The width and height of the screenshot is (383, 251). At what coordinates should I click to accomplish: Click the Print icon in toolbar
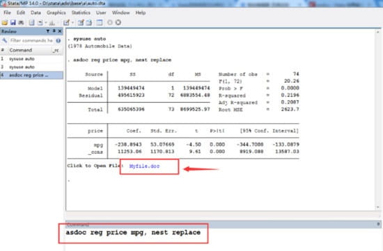pyautogui.click(x=22, y=23)
